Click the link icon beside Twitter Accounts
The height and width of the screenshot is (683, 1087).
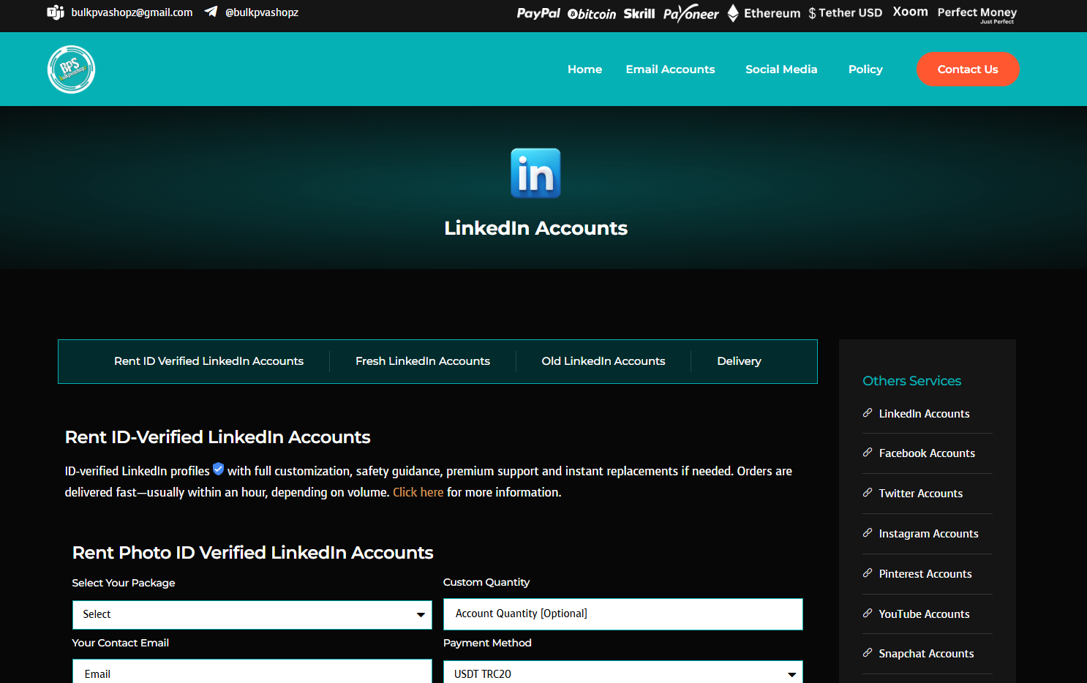coord(868,493)
